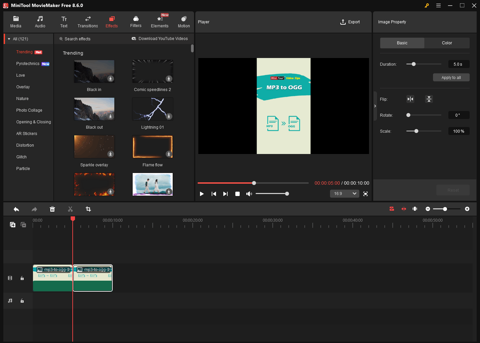Select the Lightning 01 effect thumbnail
Image resolution: width=480 pixels, height=343 pixels.
[152, 109]
